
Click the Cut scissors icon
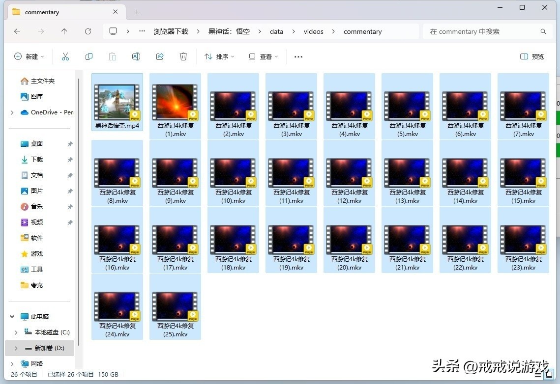[x=65, y=56]
